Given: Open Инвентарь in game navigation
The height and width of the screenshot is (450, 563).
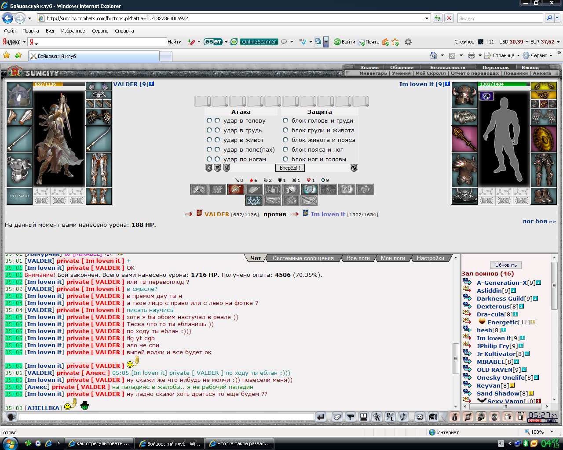Looking at the screenshot, I should (x=373, y=73).
